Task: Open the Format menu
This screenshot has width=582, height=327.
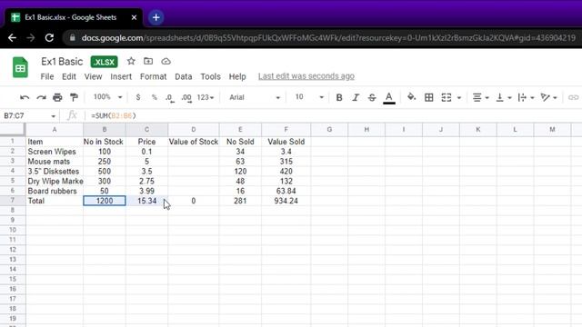Action: pos(153,76)
